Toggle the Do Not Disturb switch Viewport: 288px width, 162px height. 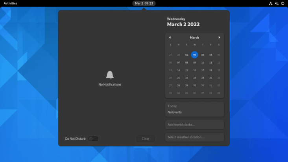pyautogui.click(x=93, y=138)
